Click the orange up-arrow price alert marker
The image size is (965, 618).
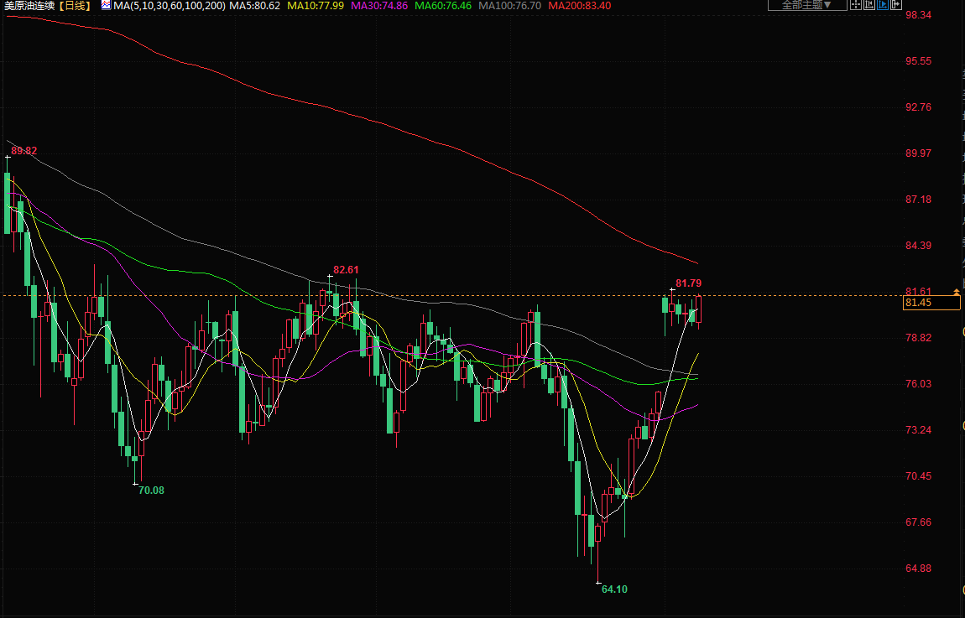point(956,291)
